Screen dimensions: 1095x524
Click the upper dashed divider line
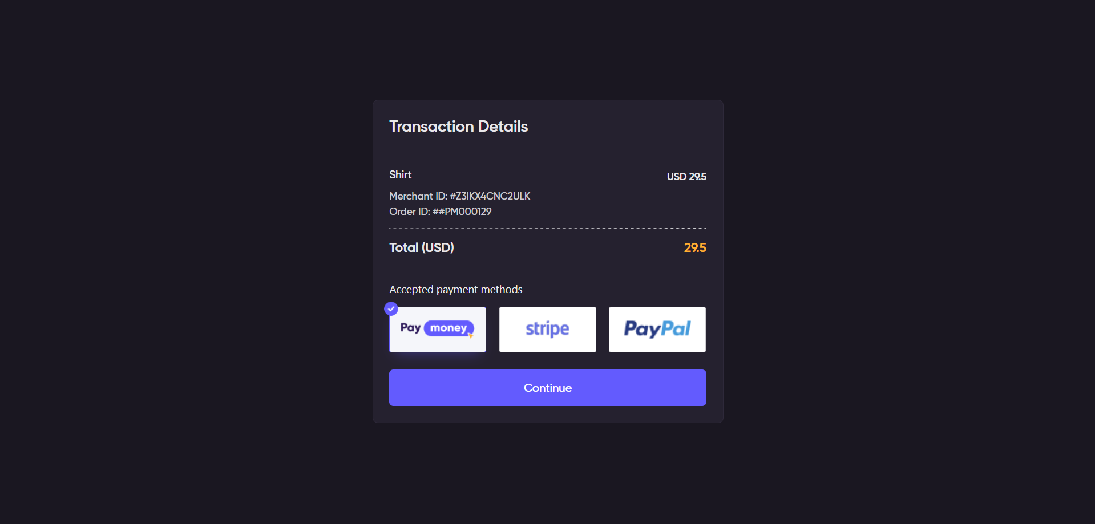tap(548, 157)
